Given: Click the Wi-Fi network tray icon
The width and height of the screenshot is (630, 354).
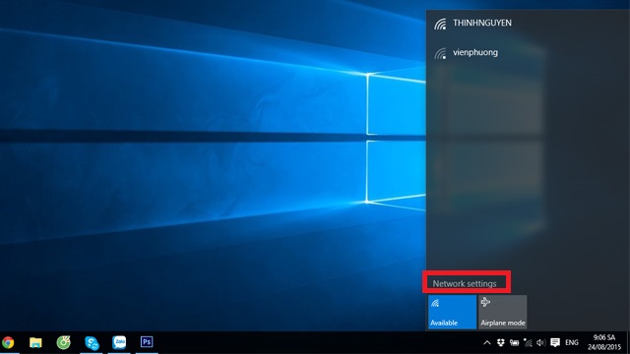Looking at the screenshot, I should (528, 343).
